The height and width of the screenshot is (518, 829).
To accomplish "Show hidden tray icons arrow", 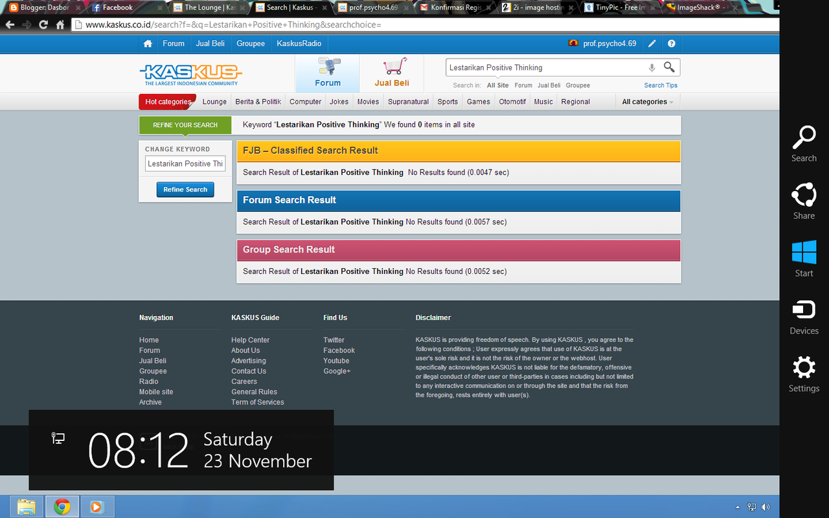I will pos(738,507).
